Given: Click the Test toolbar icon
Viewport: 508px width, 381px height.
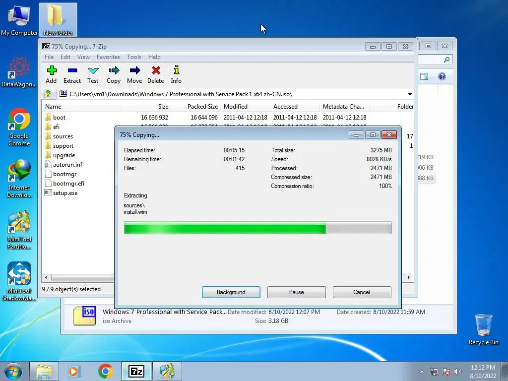Looking at the screenshot, I should [x=93, y=74].
